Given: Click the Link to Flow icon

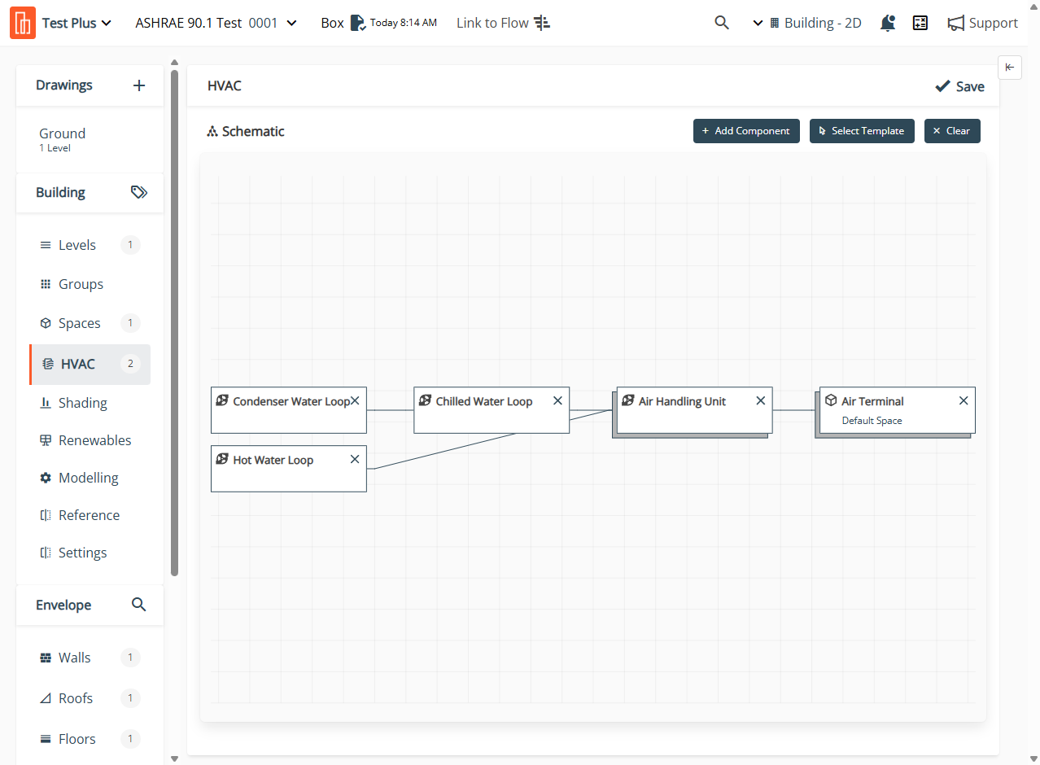Looking at the screenshot, I should [x=542, y=23].
